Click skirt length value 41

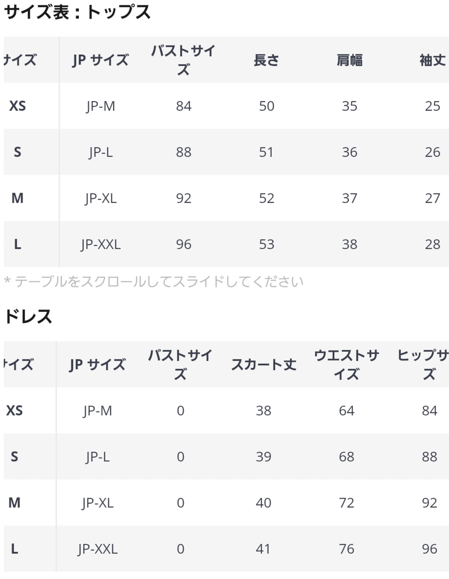point(263,549)
